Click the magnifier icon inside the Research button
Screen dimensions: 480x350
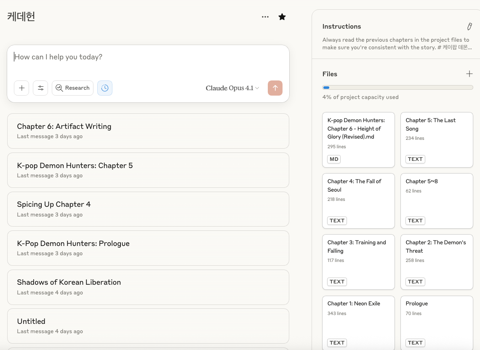click(59, 88)
